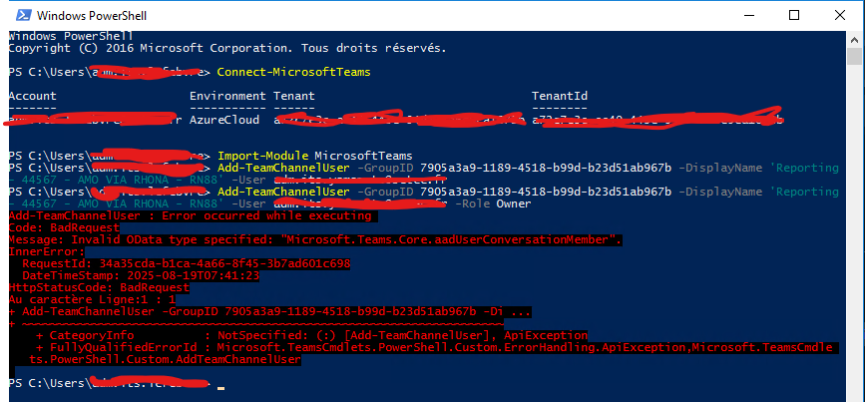Click the scrollbar up arrow
This screenshot has width=865, height=402.
click(854, 39)
